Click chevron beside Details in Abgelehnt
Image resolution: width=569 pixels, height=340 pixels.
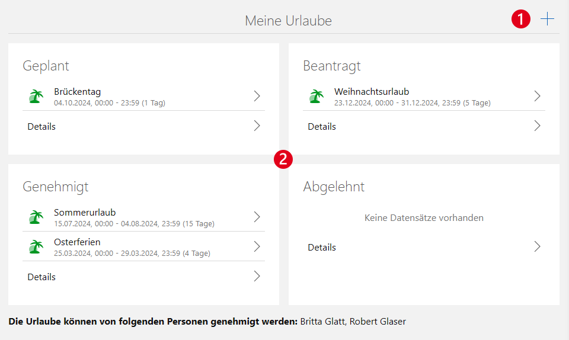tap(537, 246)
